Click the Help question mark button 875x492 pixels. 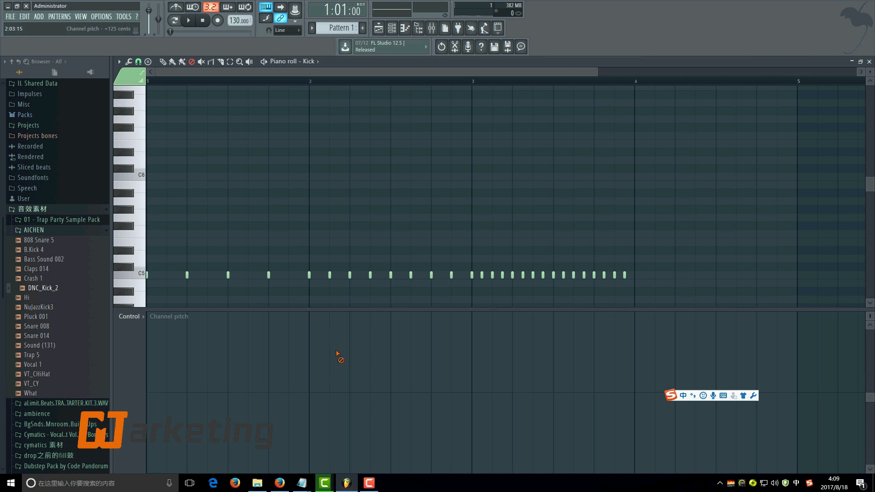[x=481, y=46]
